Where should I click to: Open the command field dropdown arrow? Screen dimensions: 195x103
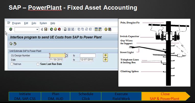pos(37,29)
